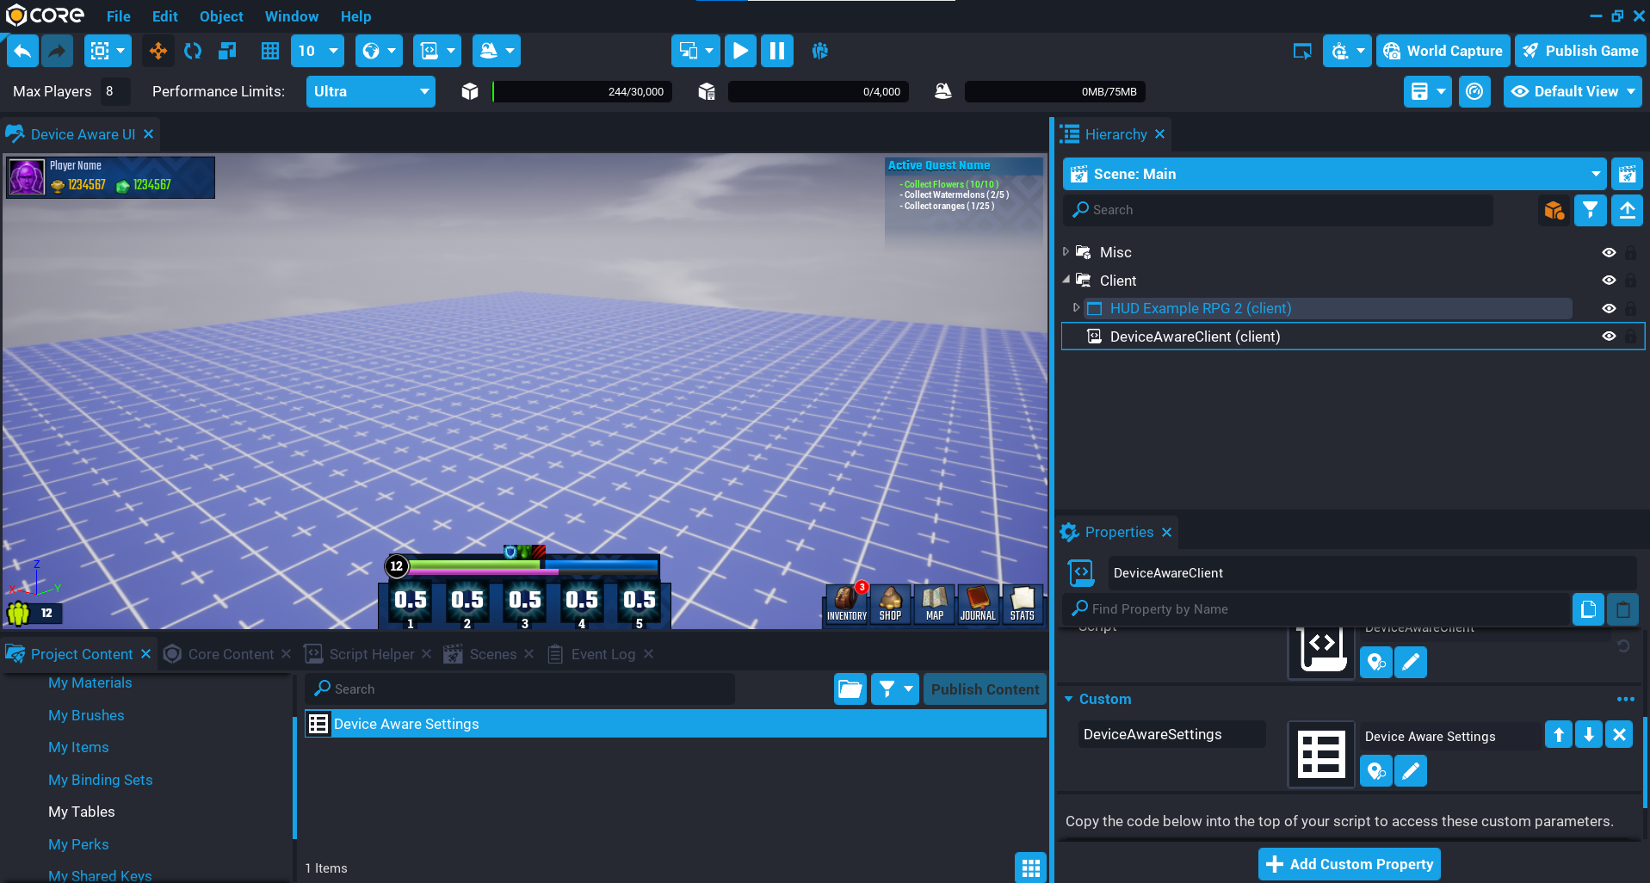Start preview with the Play button
Viewport: 1650px width, 883px height.
point(740,51)
